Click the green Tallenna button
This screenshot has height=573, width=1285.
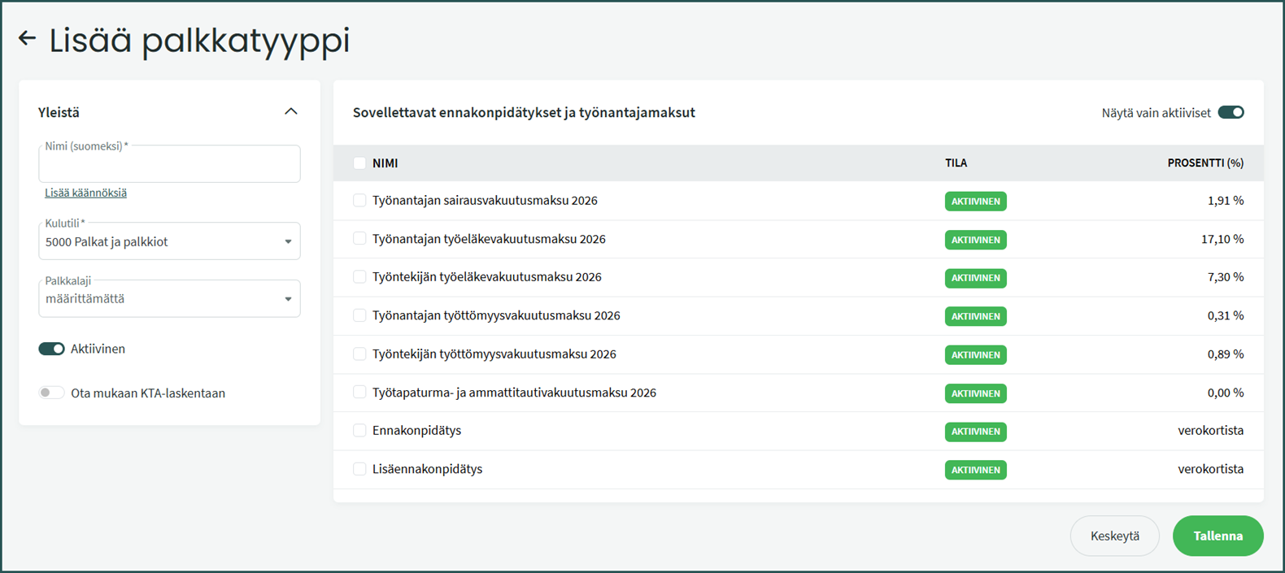tap(1217, 536)
